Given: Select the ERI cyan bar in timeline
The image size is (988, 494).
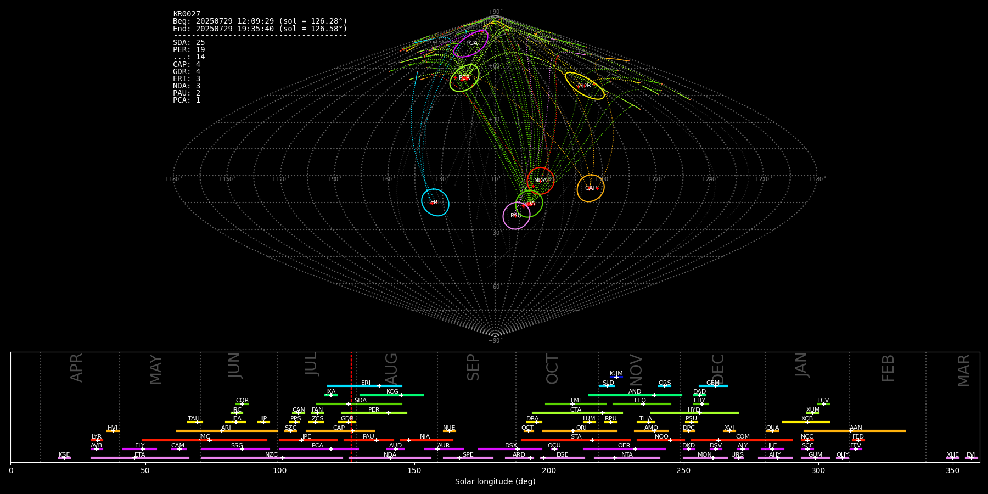Looking at the screenshot, I should pos(364,386).
